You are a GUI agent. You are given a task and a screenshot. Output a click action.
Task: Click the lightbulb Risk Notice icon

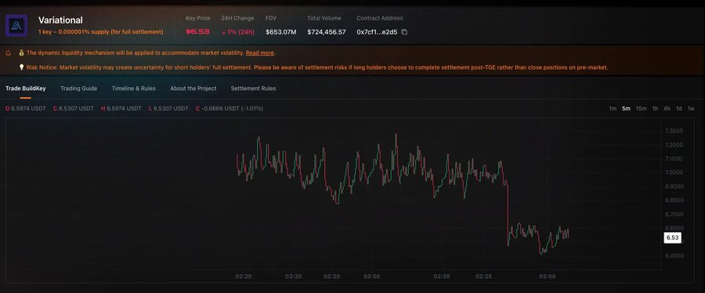point(22,67)
